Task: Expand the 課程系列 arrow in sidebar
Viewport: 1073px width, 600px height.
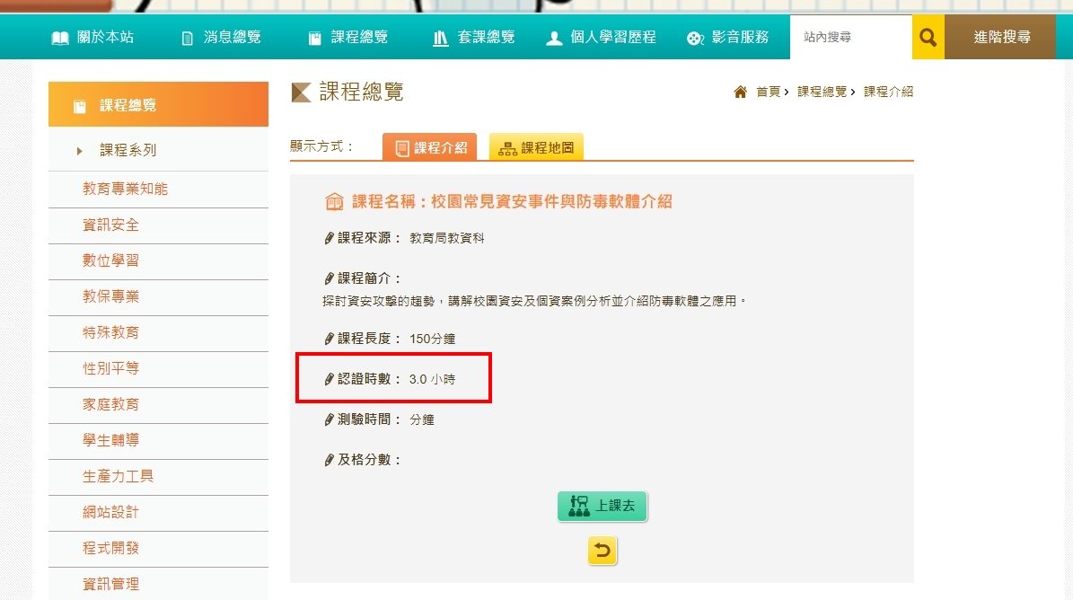Action: [80, 151]
